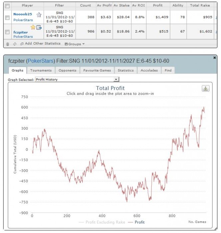The image size is (221, 233).
Task: Open the Graph Selected Profit History dropdown
Action: (x=77, y=79)
